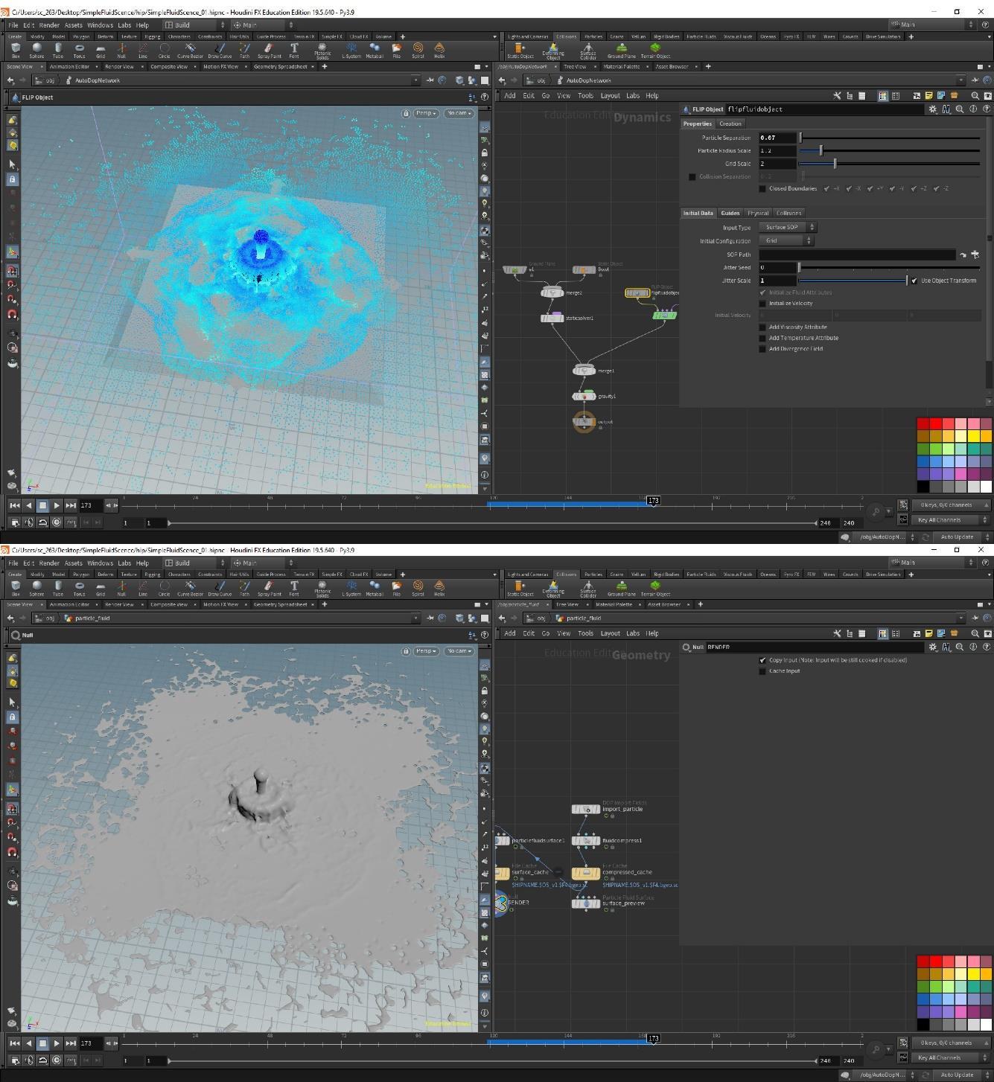Select the Sphere shelf tool in upper window
Image resolution: width=994 pixels, height=1082 pixels.
(x=36, y=50)
